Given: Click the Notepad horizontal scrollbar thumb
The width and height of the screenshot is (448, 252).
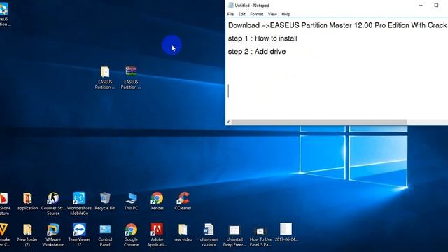Looking at the screenshot, I should (x=319, y=122).
